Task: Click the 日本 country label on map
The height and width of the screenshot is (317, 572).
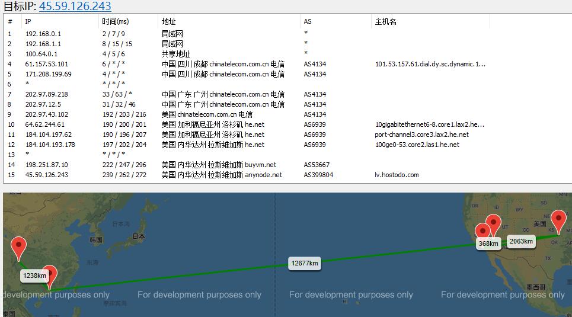Action: pyautogui.click(x=139, y=236)
